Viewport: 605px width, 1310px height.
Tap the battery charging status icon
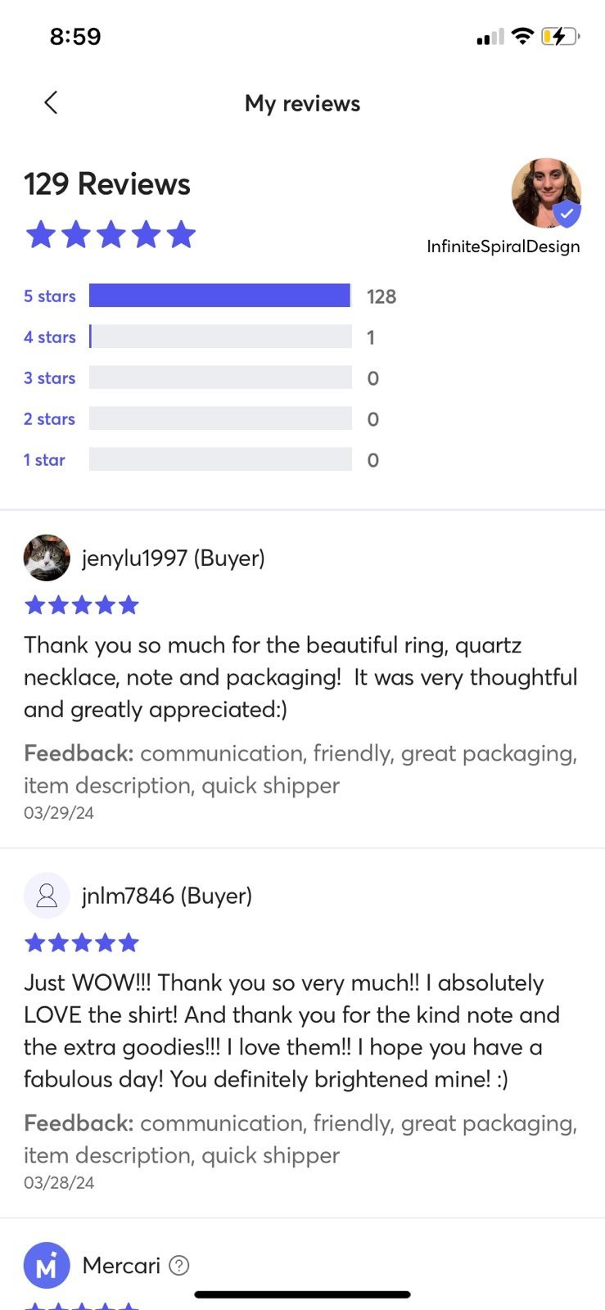[x=560, y=36]
